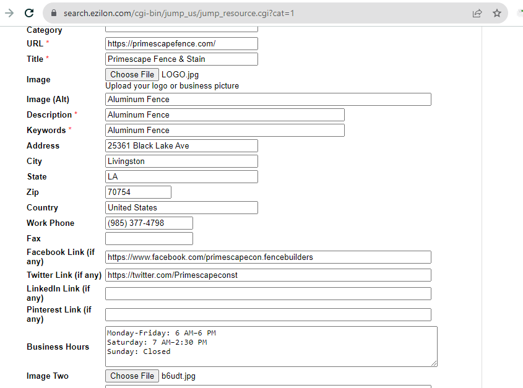Viewport: 523px width, 388px height.
Task: Edit the Keywords field
Action: (225, 130)
